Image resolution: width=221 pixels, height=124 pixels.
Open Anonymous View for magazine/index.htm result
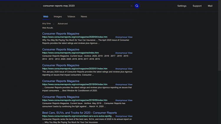click(124, 53)
